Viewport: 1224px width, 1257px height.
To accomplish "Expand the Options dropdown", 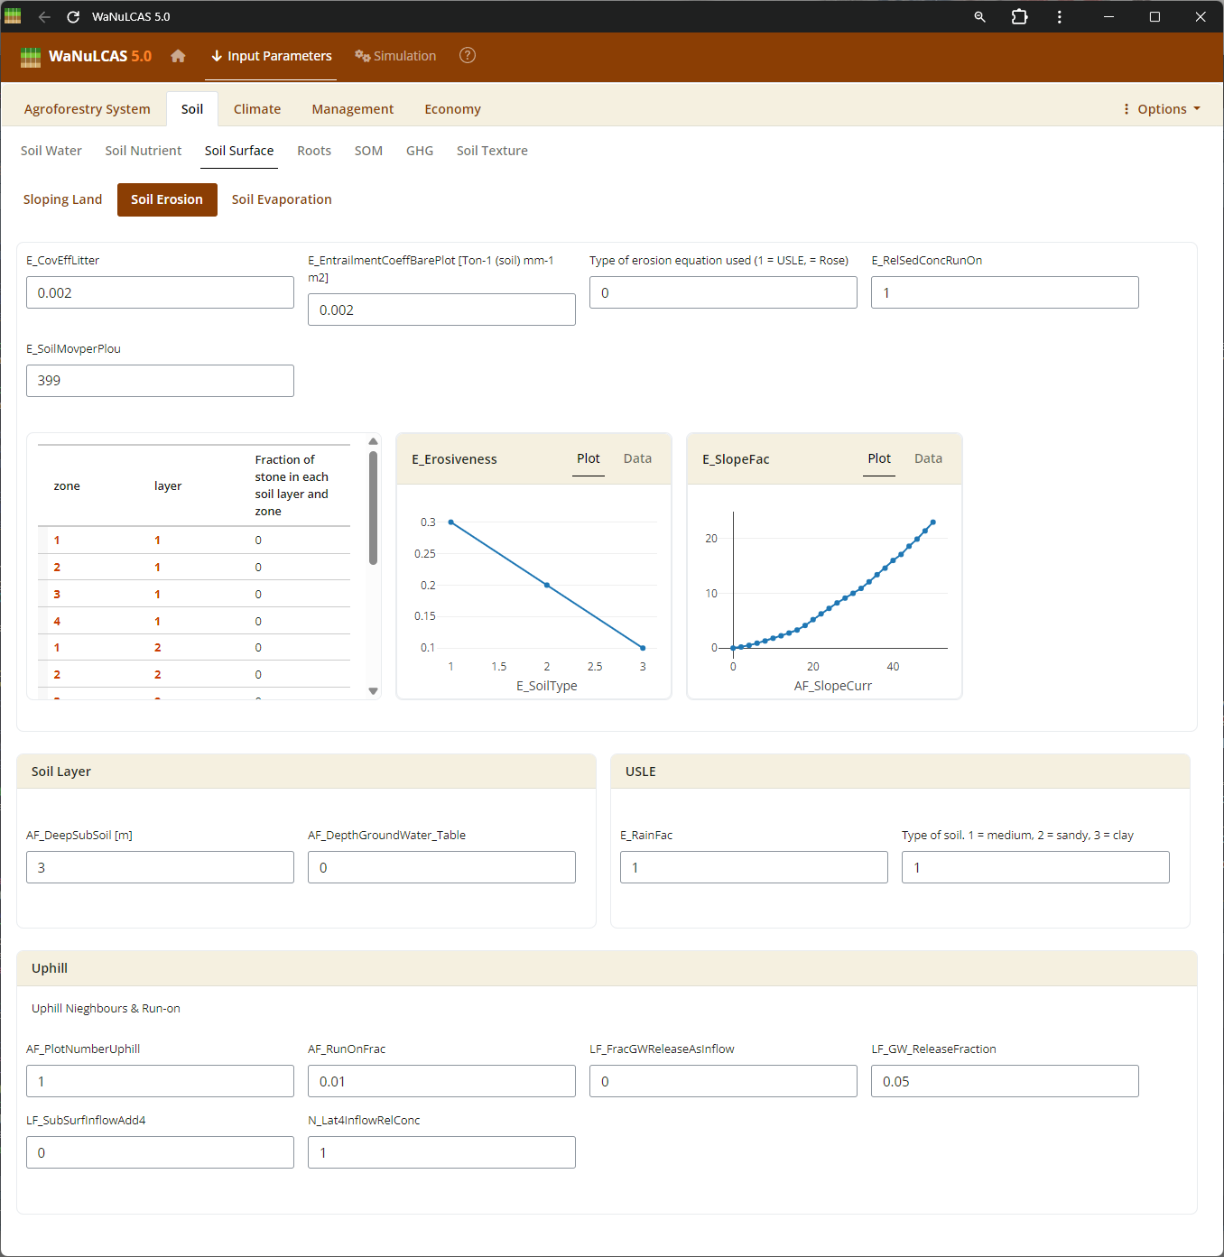I will [1161, 109].
